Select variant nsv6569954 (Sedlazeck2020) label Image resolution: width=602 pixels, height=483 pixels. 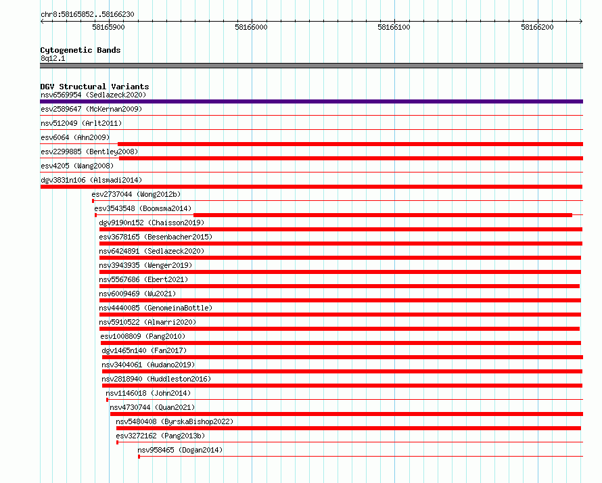click(93, 95)
